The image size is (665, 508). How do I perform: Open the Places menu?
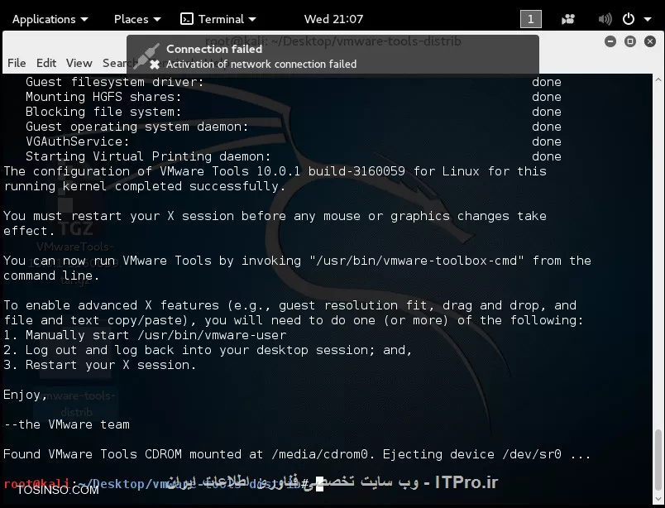tap(137, 19)
